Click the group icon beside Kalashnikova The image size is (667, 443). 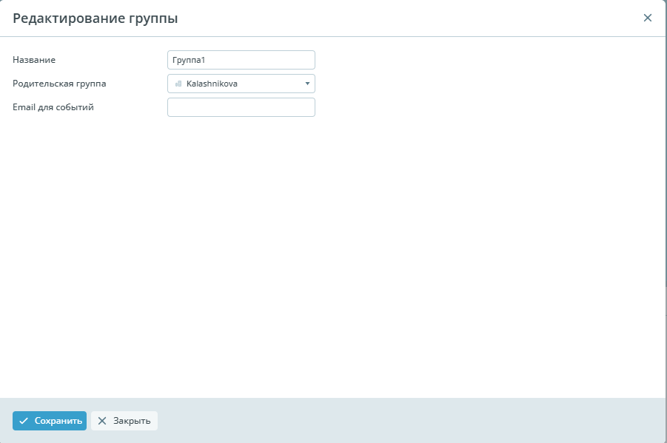tap(178, 84)
